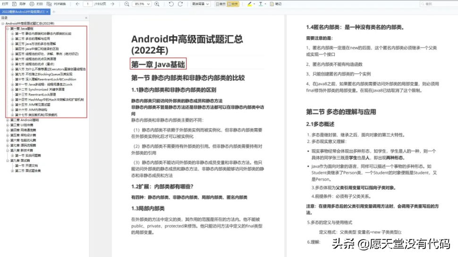Open outline item 第一节 实战问题篇

(x=28, y=155)
